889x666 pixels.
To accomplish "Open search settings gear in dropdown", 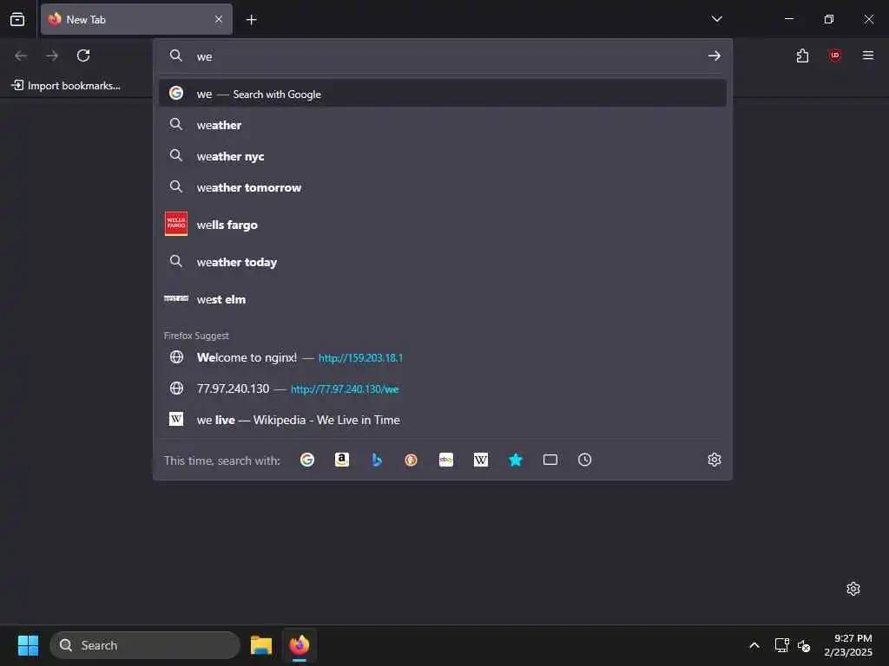I will click(x=714, y=460).
